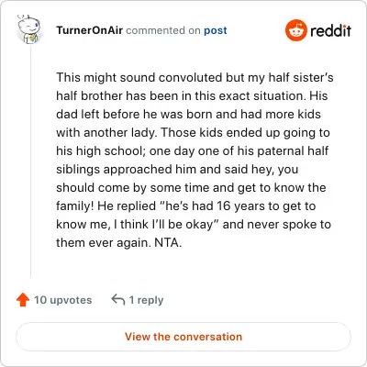
Task: Click "NTA." at the comment's end
Action: tap(168, 243)
